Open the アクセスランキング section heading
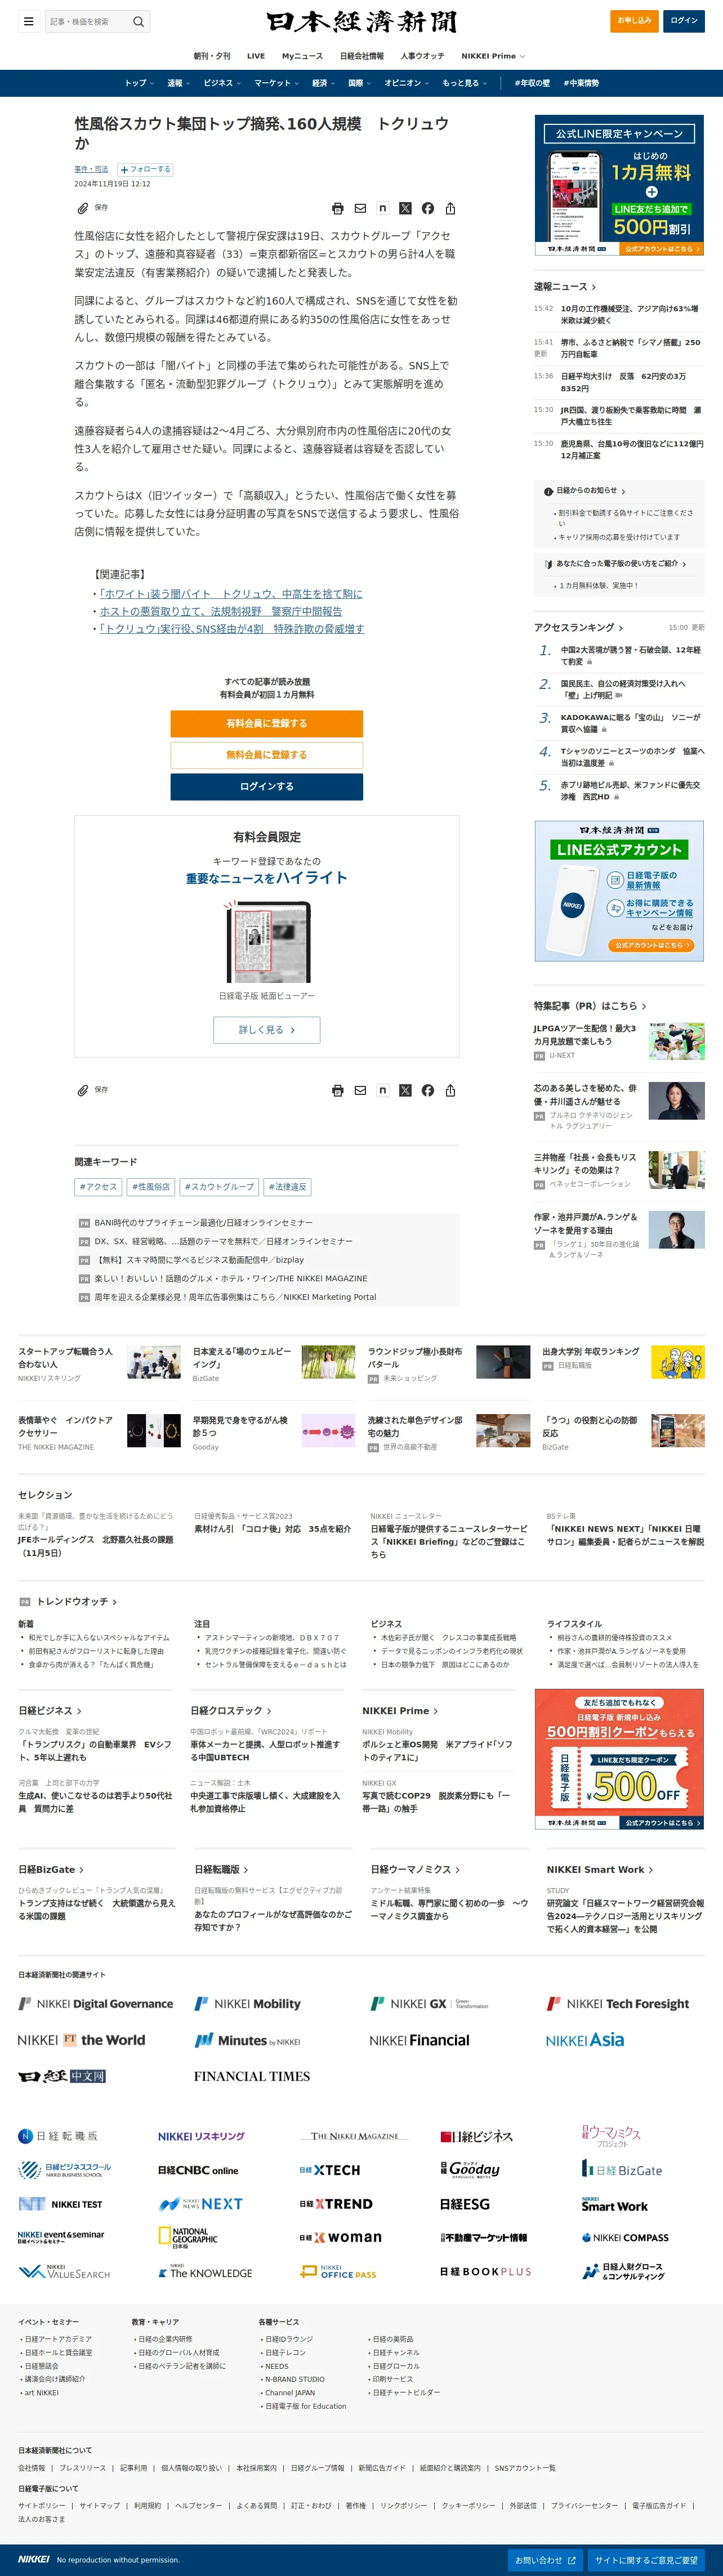The width and height of the screenshot is (723, 2576). coord(578,628)
